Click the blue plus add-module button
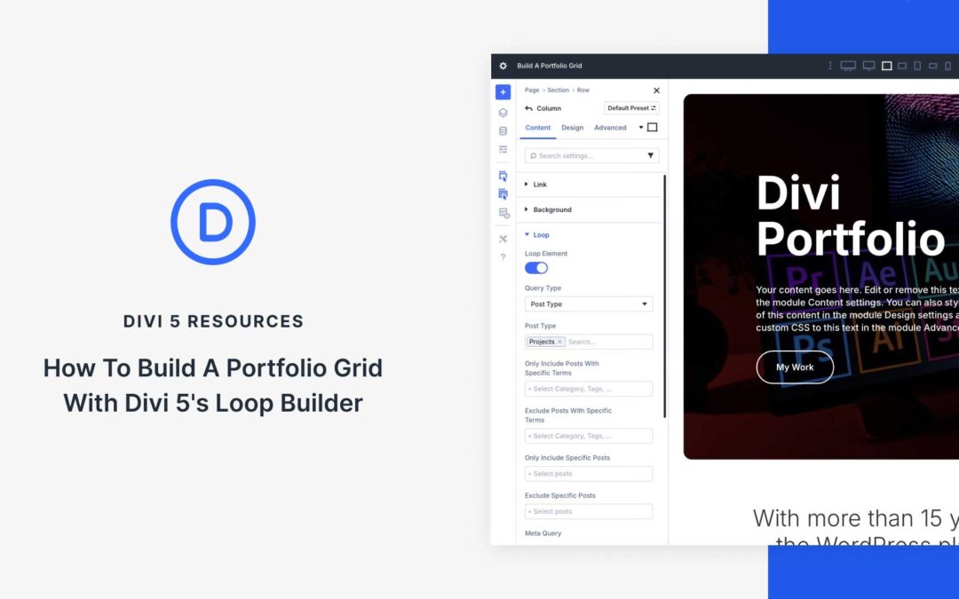 pyautogui.click(x=503, y=92)
